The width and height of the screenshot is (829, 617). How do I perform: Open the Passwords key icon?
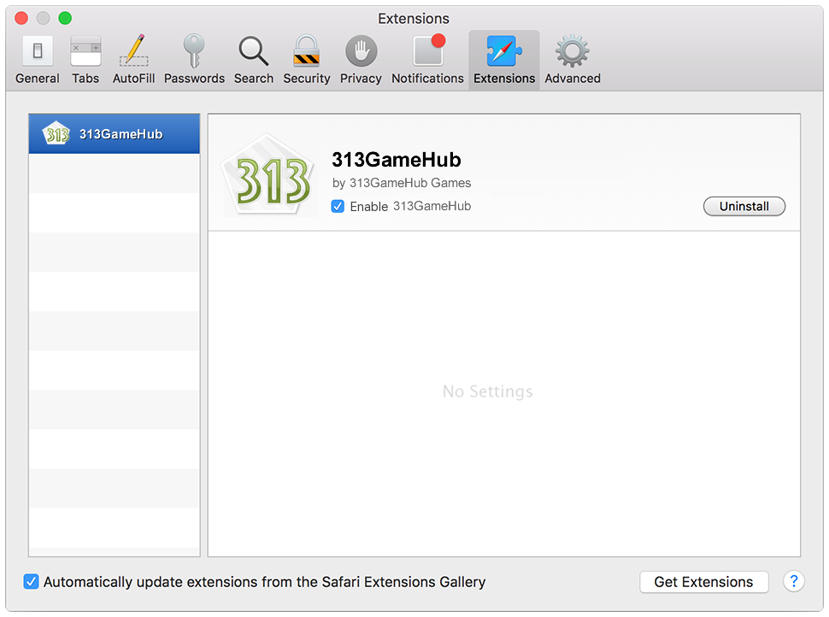194,60
